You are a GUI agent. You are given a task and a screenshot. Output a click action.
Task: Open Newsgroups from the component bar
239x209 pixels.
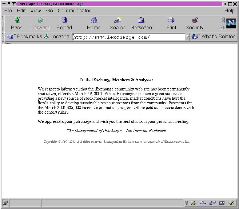tap(212, 203)
